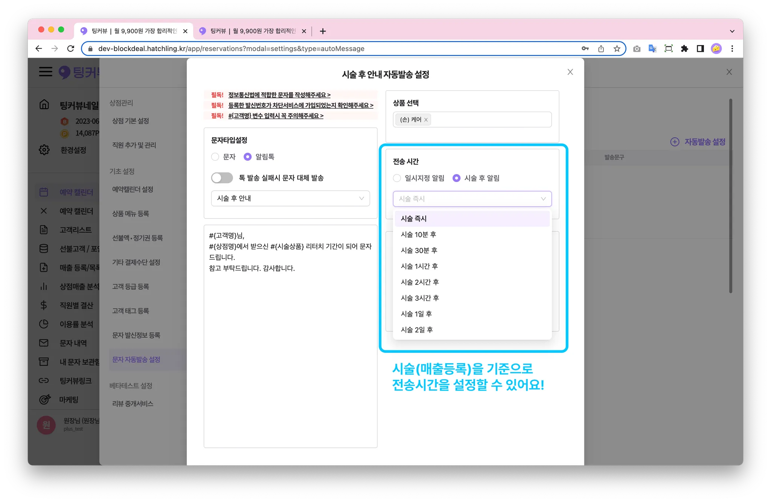Remove the (손) 케어 product tag
The height and width of the screenshot is (502, 771).
426,120
